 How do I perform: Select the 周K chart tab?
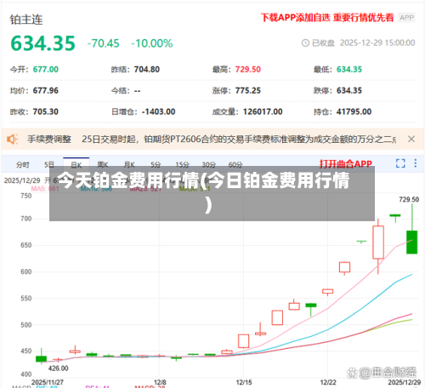103,164
